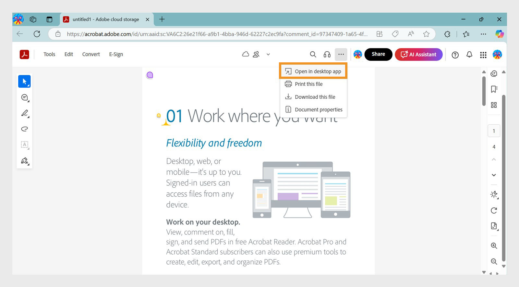This screenshot has width=519, height=287.
Task: Expand the chevron beside the people icon
Action: pos(268,55)
